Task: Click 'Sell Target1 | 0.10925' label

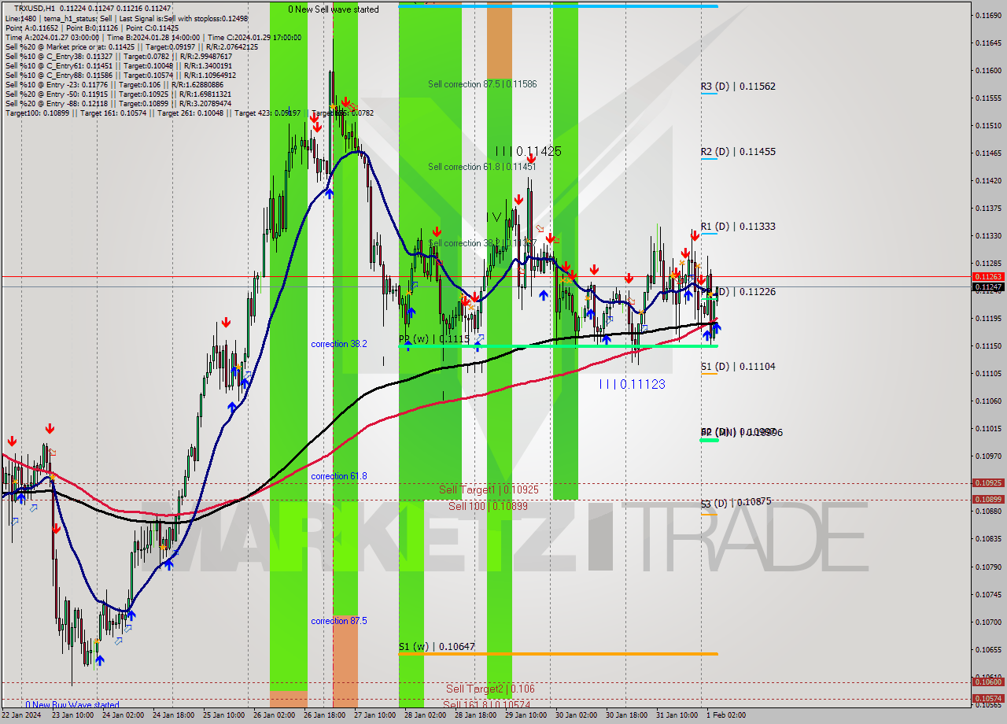Action: pos(489,489)
